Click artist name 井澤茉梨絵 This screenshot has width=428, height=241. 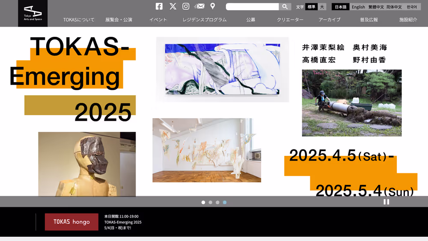coord(323,48)
